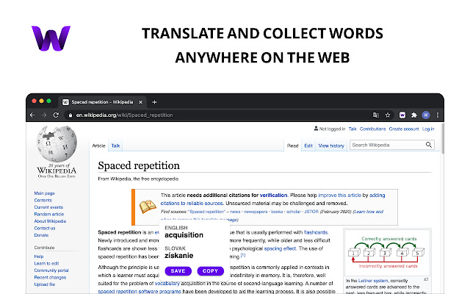Select the Spaced repetition – Wikipedia browser tab
Viewport: 470px width, 294px height.
tap(102, 102)
